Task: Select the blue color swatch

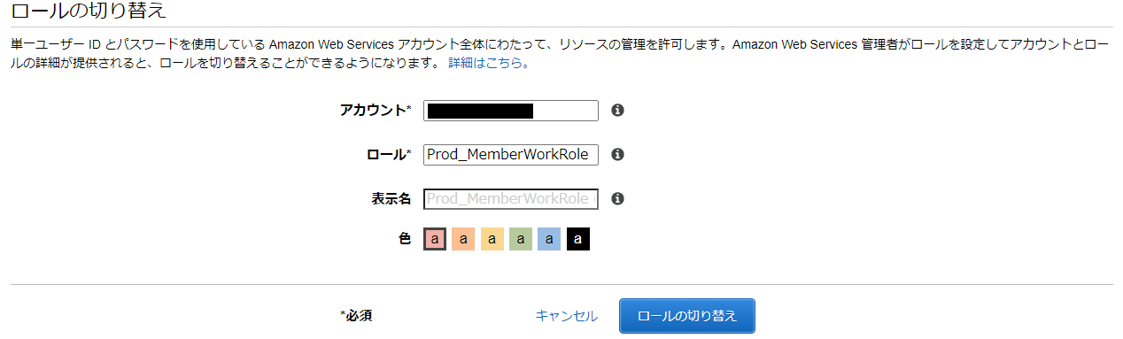Action: click(549, 239)
